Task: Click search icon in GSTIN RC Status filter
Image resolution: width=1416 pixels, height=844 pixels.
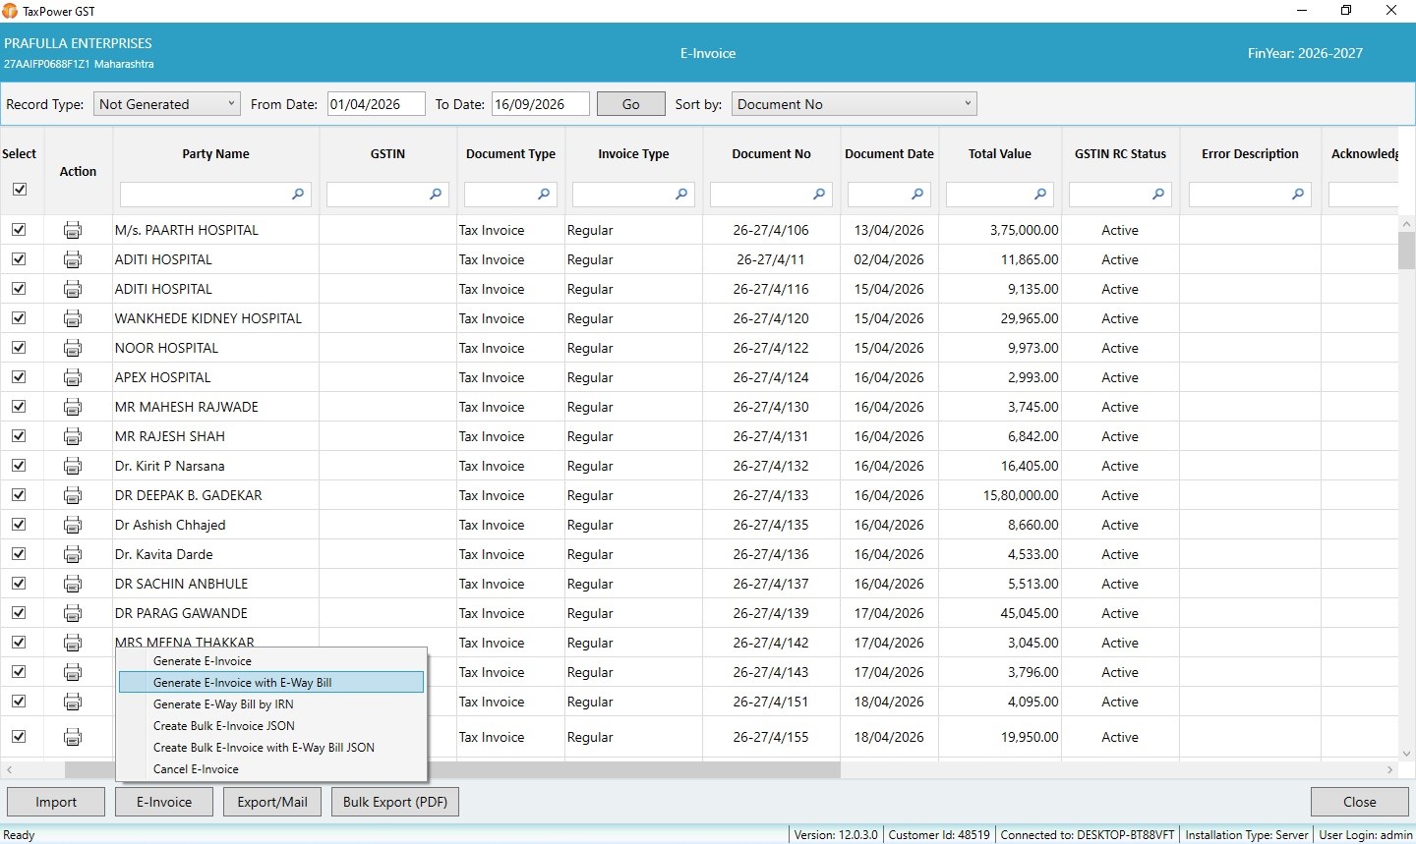Action: tap(1158, 195)
